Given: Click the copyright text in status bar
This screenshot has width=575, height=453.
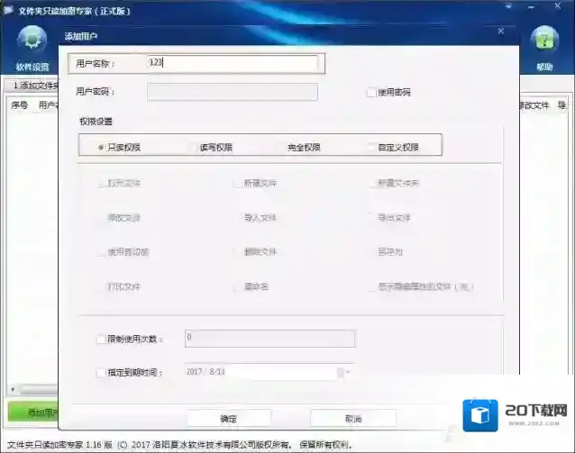Looking at the screenshot, I should pyautogui.click(x=179, y=445).
